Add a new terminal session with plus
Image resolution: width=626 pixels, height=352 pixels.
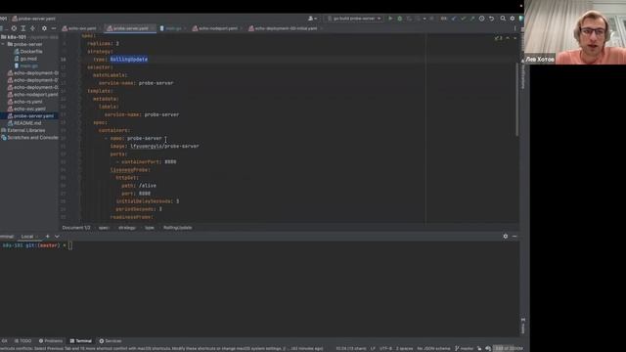[x=48, y=237]
